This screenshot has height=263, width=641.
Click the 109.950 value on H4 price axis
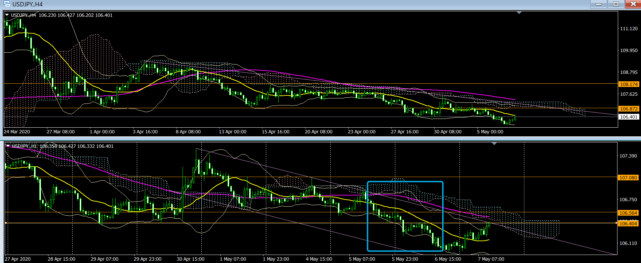629,50
